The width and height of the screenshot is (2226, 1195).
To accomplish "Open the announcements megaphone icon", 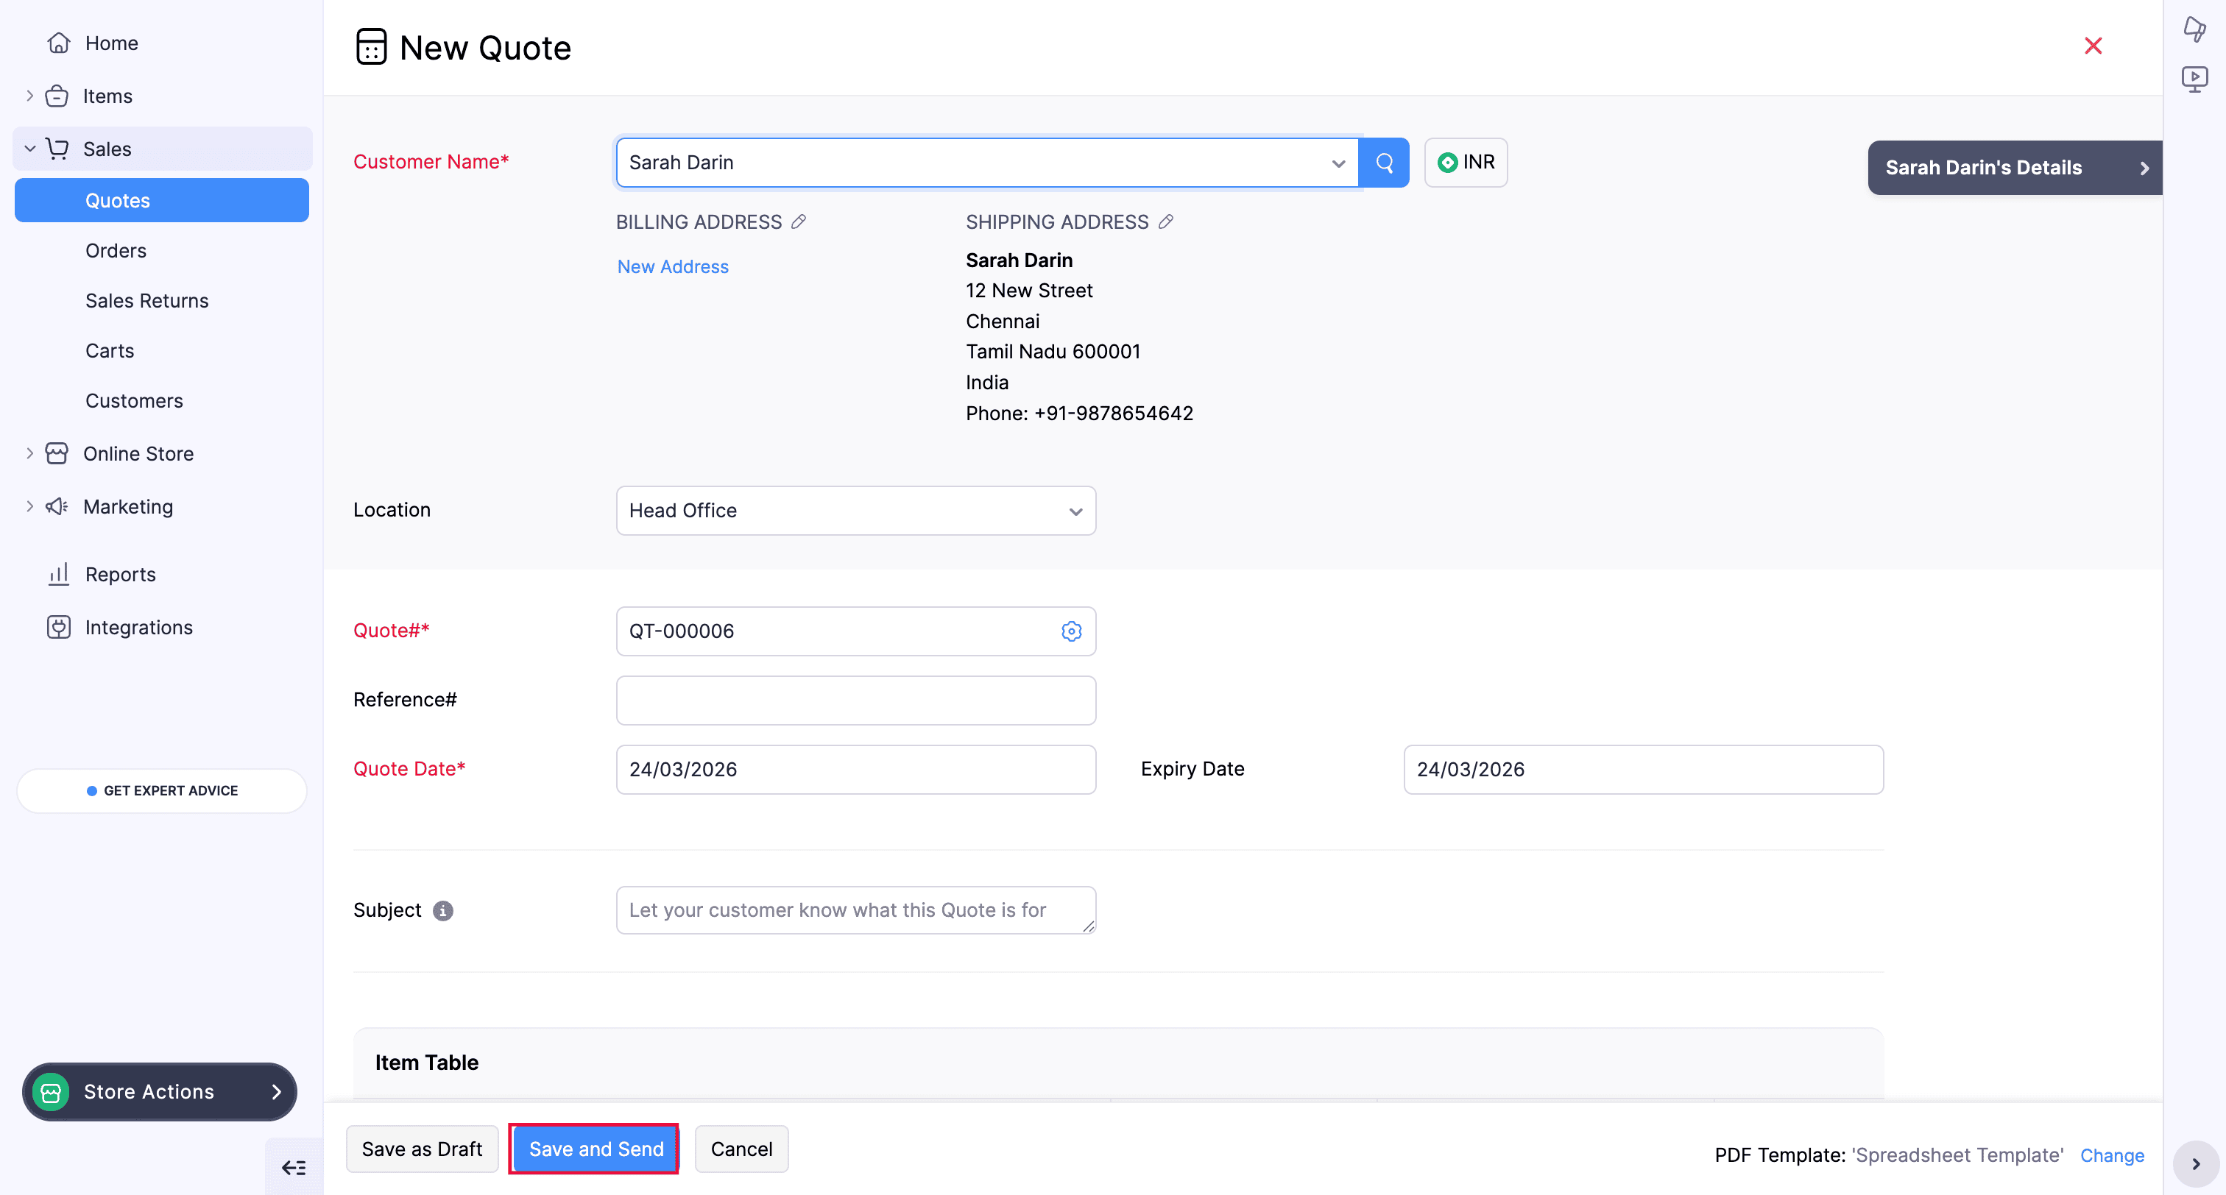I will (2194, 29).
